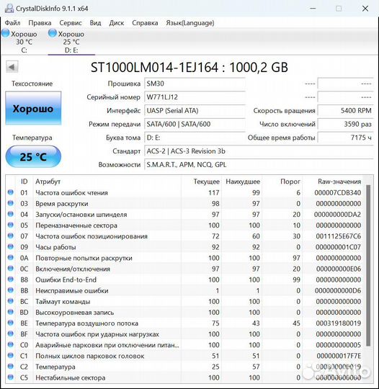Click status dot for attribute 04
Screen dimensions: 379x389
pos(10,214)
